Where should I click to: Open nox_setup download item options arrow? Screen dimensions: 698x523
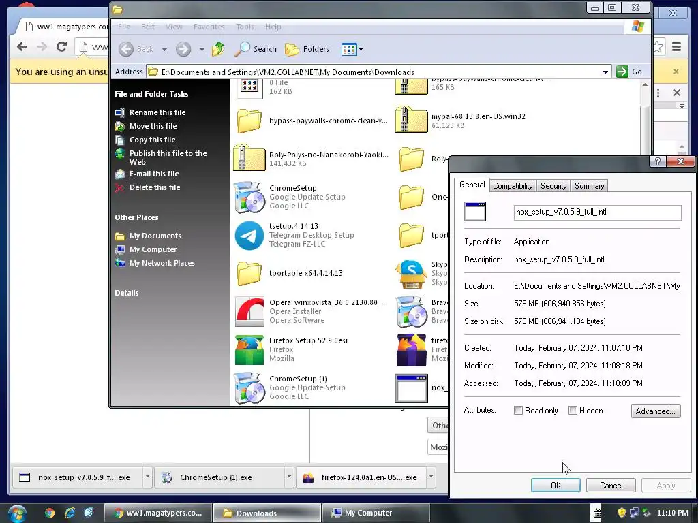coord(147,477)
